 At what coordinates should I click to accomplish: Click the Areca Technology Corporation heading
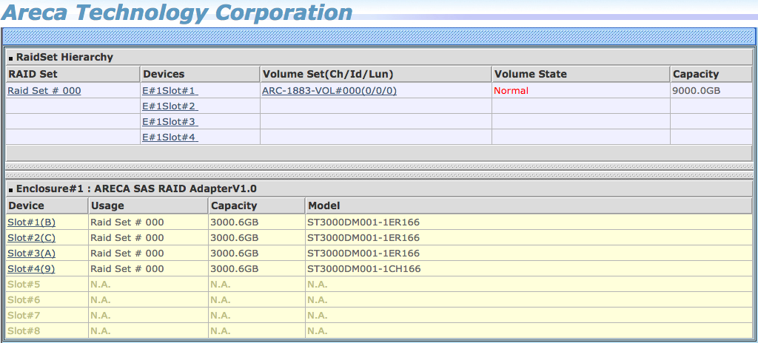tap(177, 12)
